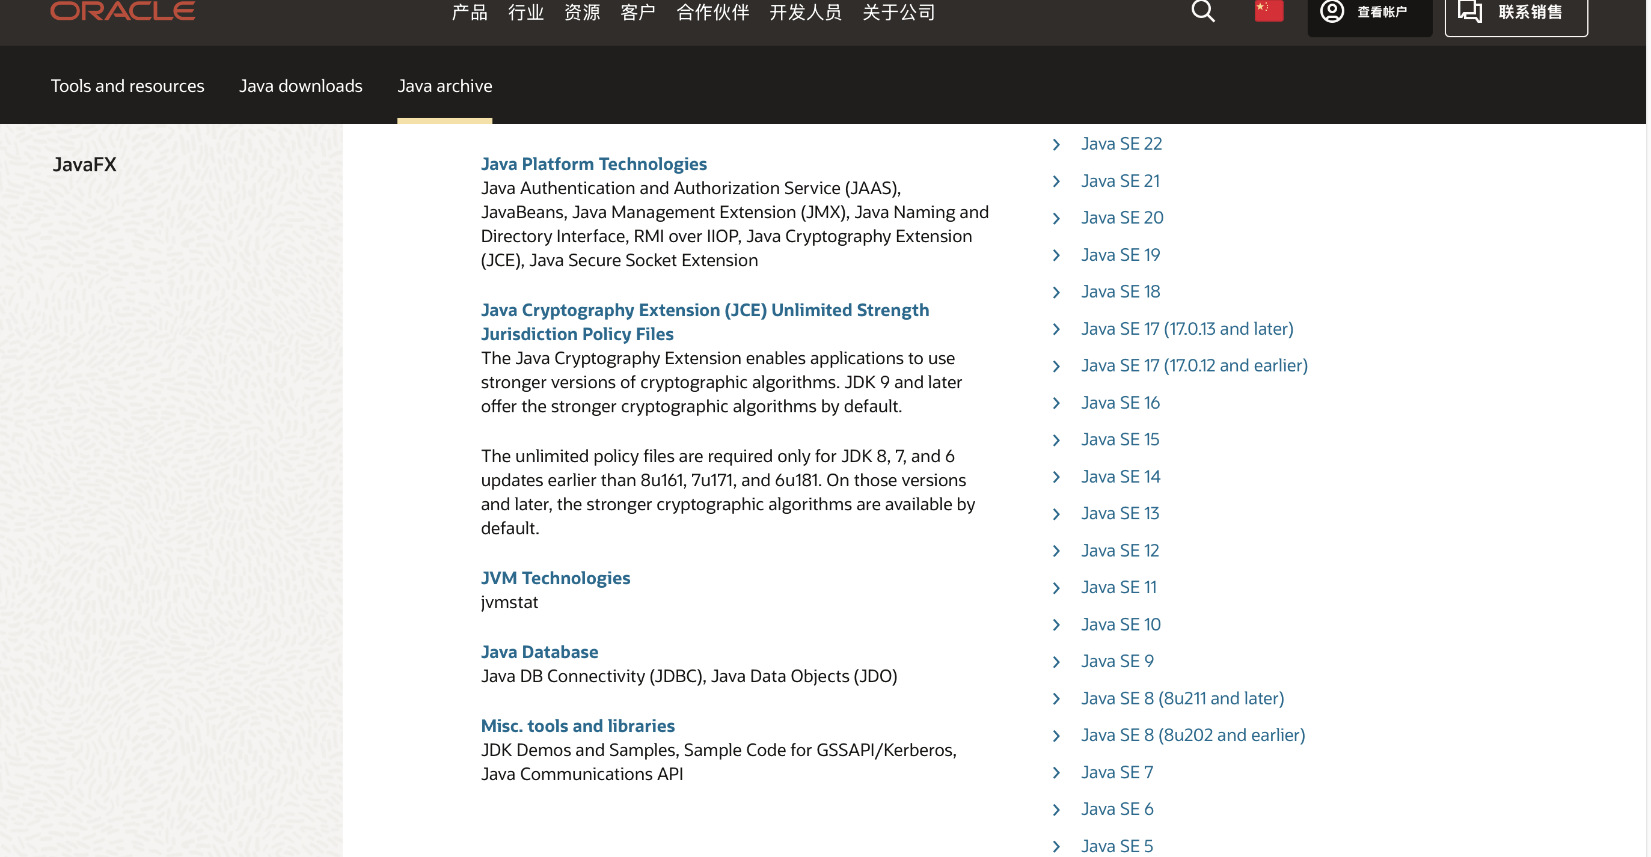Open the search magnifier icon
The image size is (1651, 857).
pos(1202,11)
